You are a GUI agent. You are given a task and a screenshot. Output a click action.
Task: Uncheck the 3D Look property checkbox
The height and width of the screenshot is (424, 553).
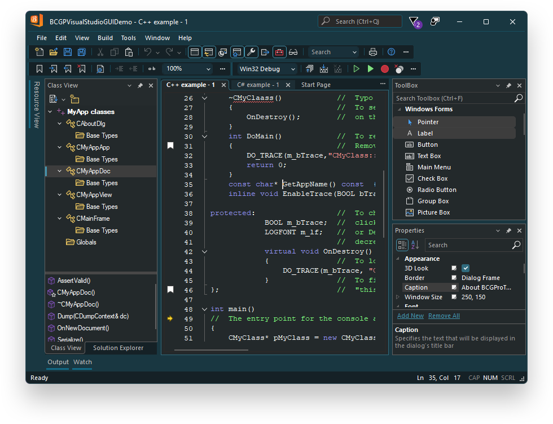click(x=465, y=268)
